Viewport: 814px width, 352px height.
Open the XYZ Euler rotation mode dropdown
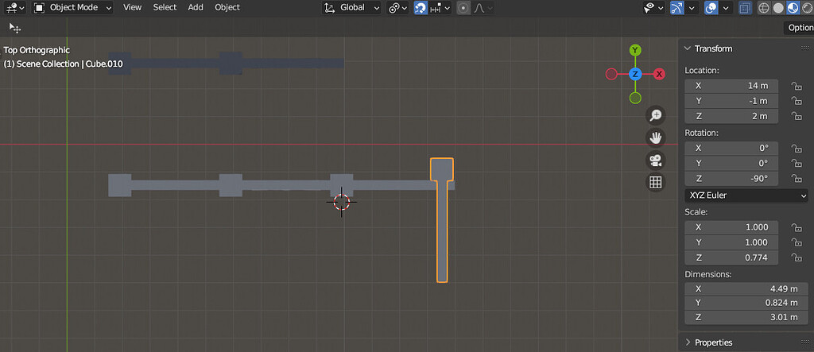(746, 195)
